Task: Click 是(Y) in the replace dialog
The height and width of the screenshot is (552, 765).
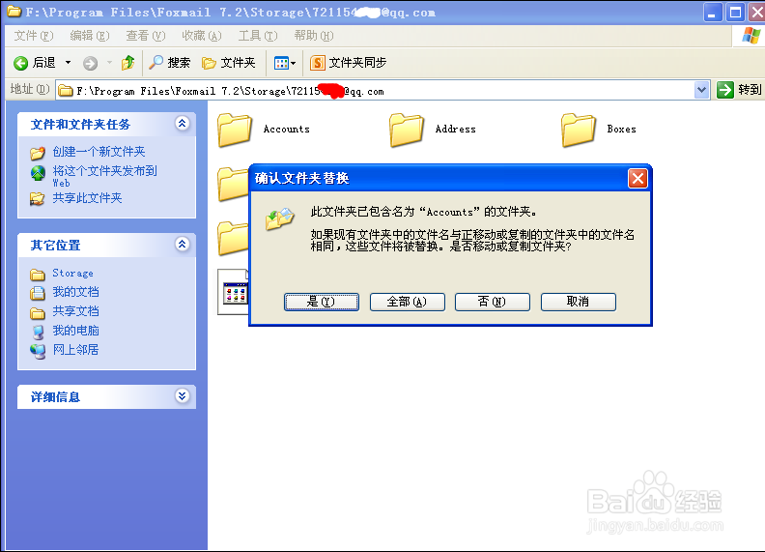Action: (322, 302)
